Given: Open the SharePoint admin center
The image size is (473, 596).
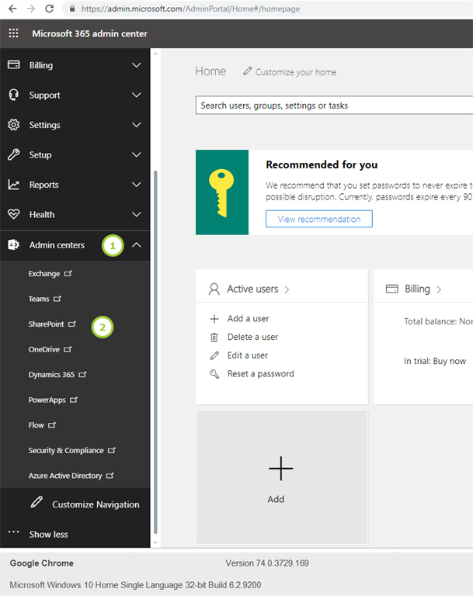Looking at the screenshot, I should [x=46, y=324].
